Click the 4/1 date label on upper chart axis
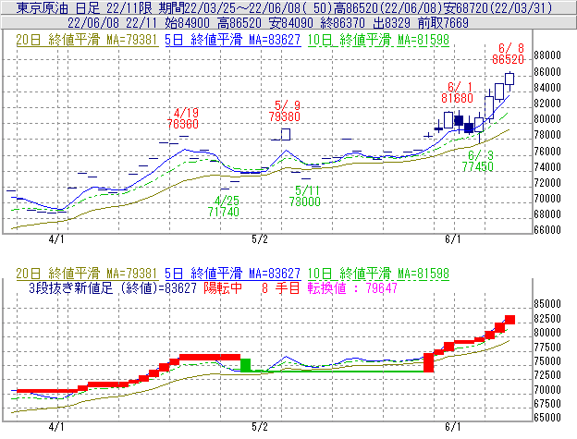 [x=56, y=239]
